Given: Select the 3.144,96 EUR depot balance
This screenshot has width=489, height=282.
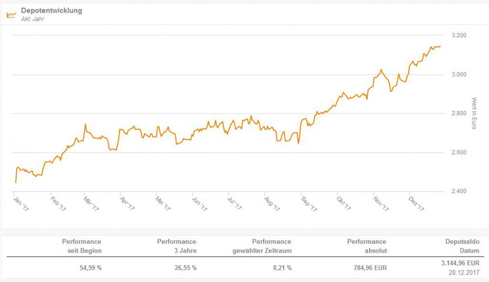Looking at the screenshot, I should (x=459, y=263).
